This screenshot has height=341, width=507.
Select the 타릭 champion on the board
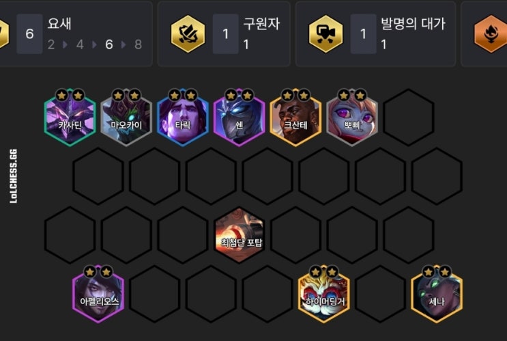[183, 118]
